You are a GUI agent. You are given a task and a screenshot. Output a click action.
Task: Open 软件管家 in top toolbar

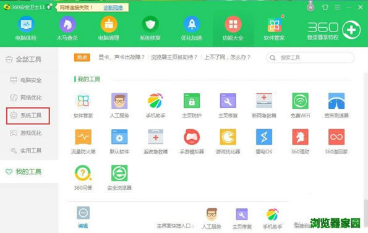[274, 28]
